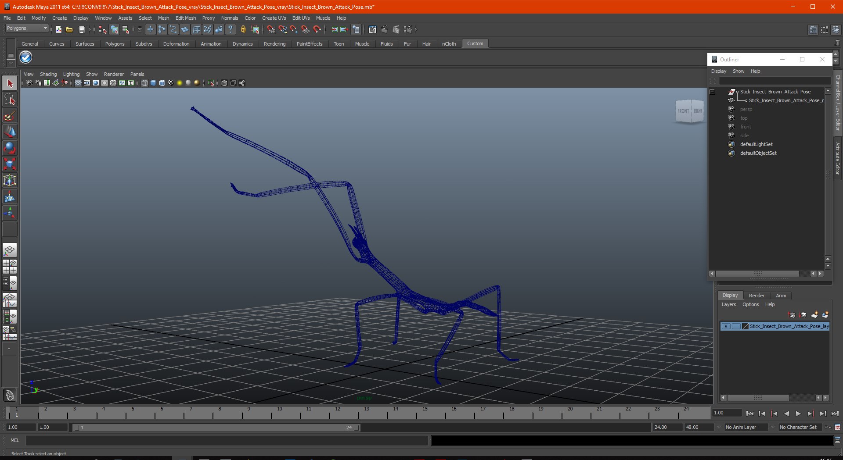Toggle the layer V visibility box
Viewport: 843px width, 460px height.
click(x=726, y=326)
